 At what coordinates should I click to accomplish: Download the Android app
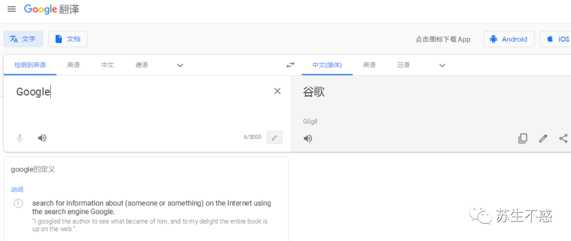pyautogui.click(x=509, y=39)
